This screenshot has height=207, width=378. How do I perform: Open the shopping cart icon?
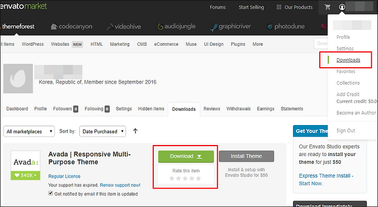point(328,7)
